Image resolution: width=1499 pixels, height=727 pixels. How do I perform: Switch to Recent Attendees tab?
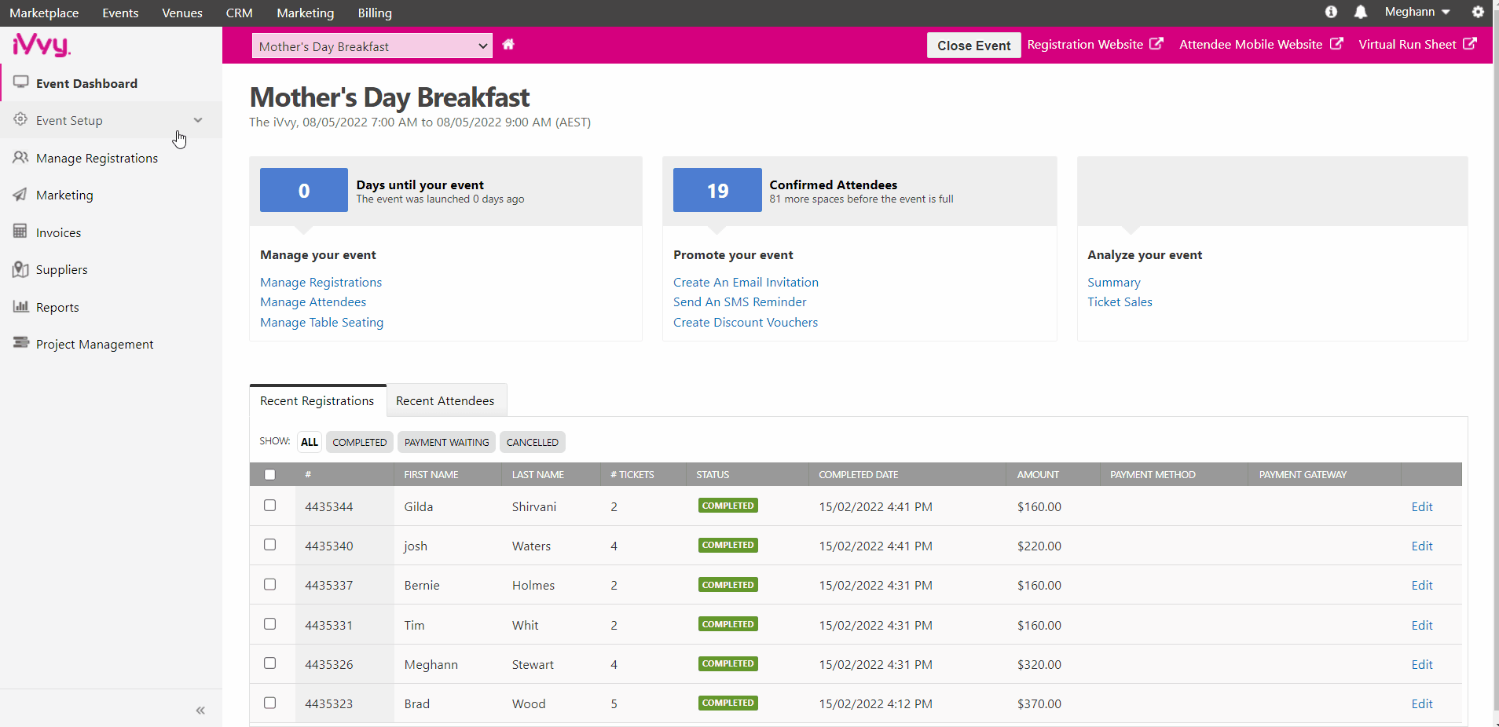pos(445,400)
